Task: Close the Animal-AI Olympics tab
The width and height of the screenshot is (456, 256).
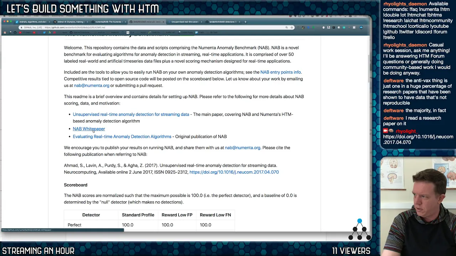Action: click(x=87, y=22)
